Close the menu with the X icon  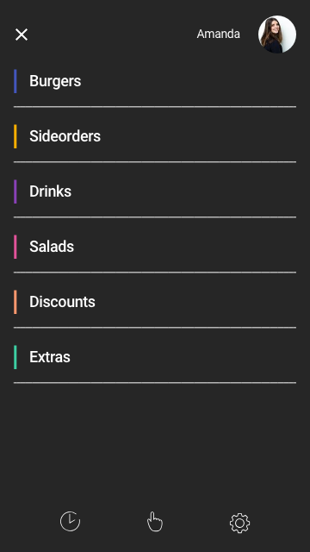tap(22, 34)
